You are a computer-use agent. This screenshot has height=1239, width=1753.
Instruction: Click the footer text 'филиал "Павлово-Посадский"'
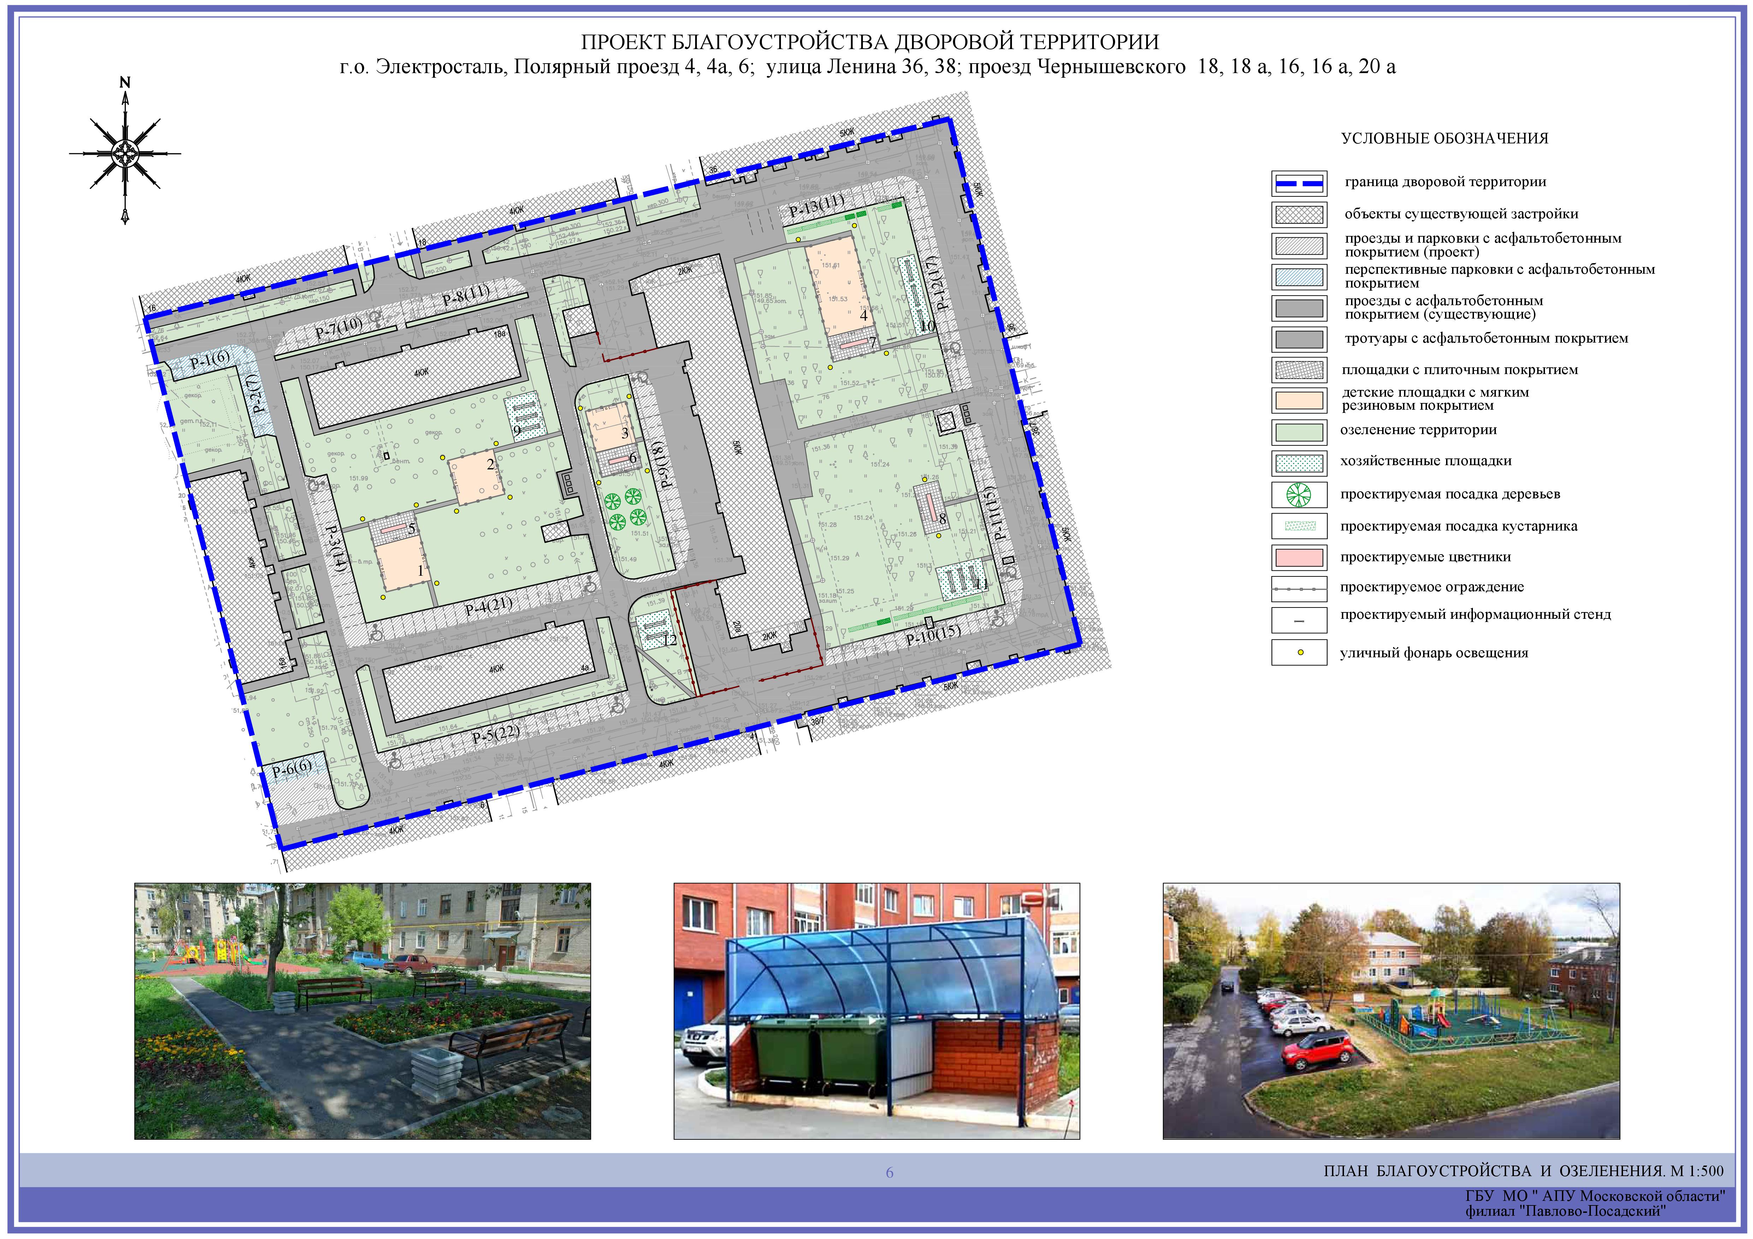tap(1565, 1211)
